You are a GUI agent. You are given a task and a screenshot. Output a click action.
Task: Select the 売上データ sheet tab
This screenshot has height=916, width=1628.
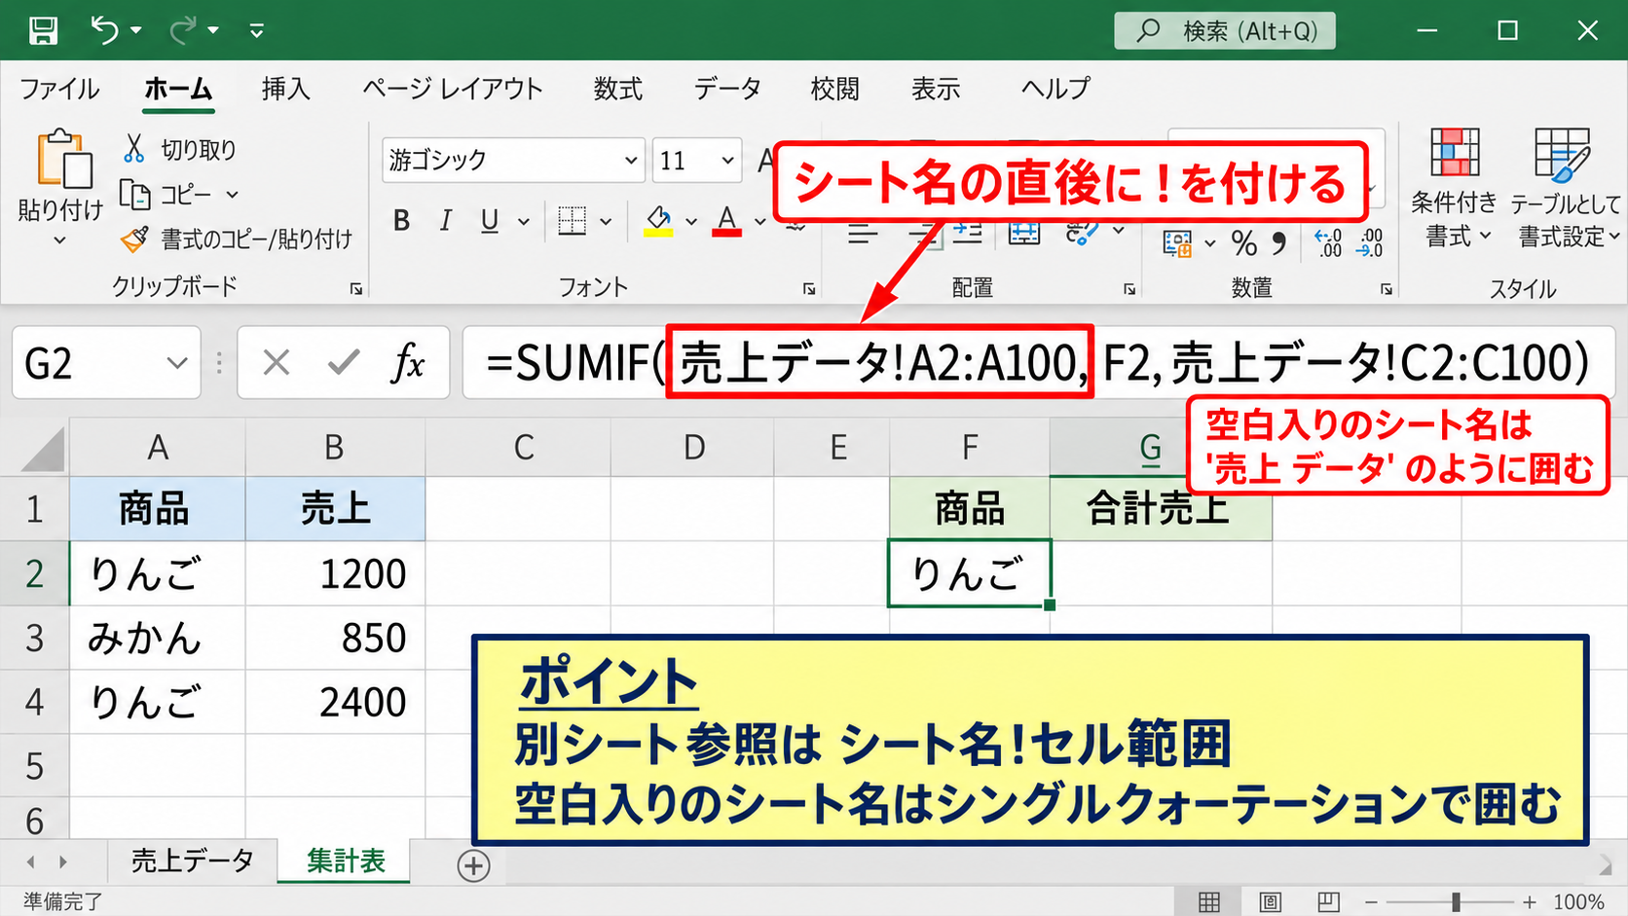[x=193, y=861]
